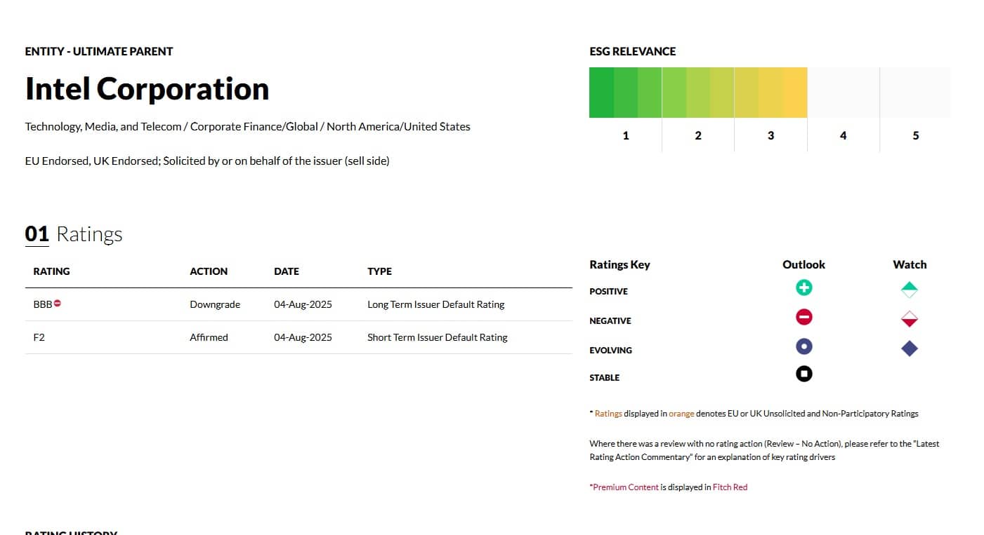The image size is (984, 535).
Task: Click the Fitch Red text
Action: [x=730, y=487]
